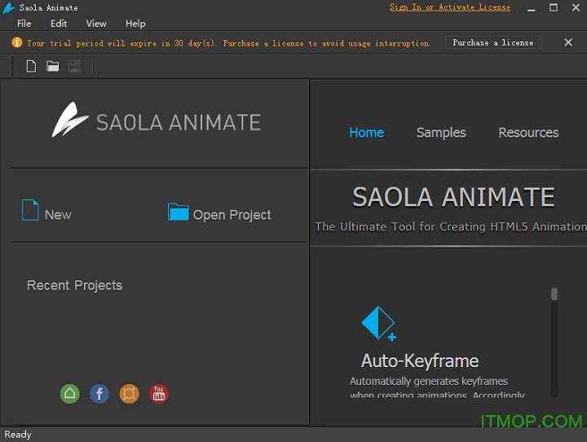Click the Auto-Keyframe heading
This screenshot has width=587, height=442.
click(420, 361)
